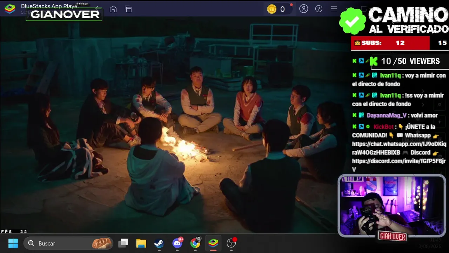Open the BlueStacks hamburger menu
The height and width of the screenshot is (253, 449).
tap(334, 9)
